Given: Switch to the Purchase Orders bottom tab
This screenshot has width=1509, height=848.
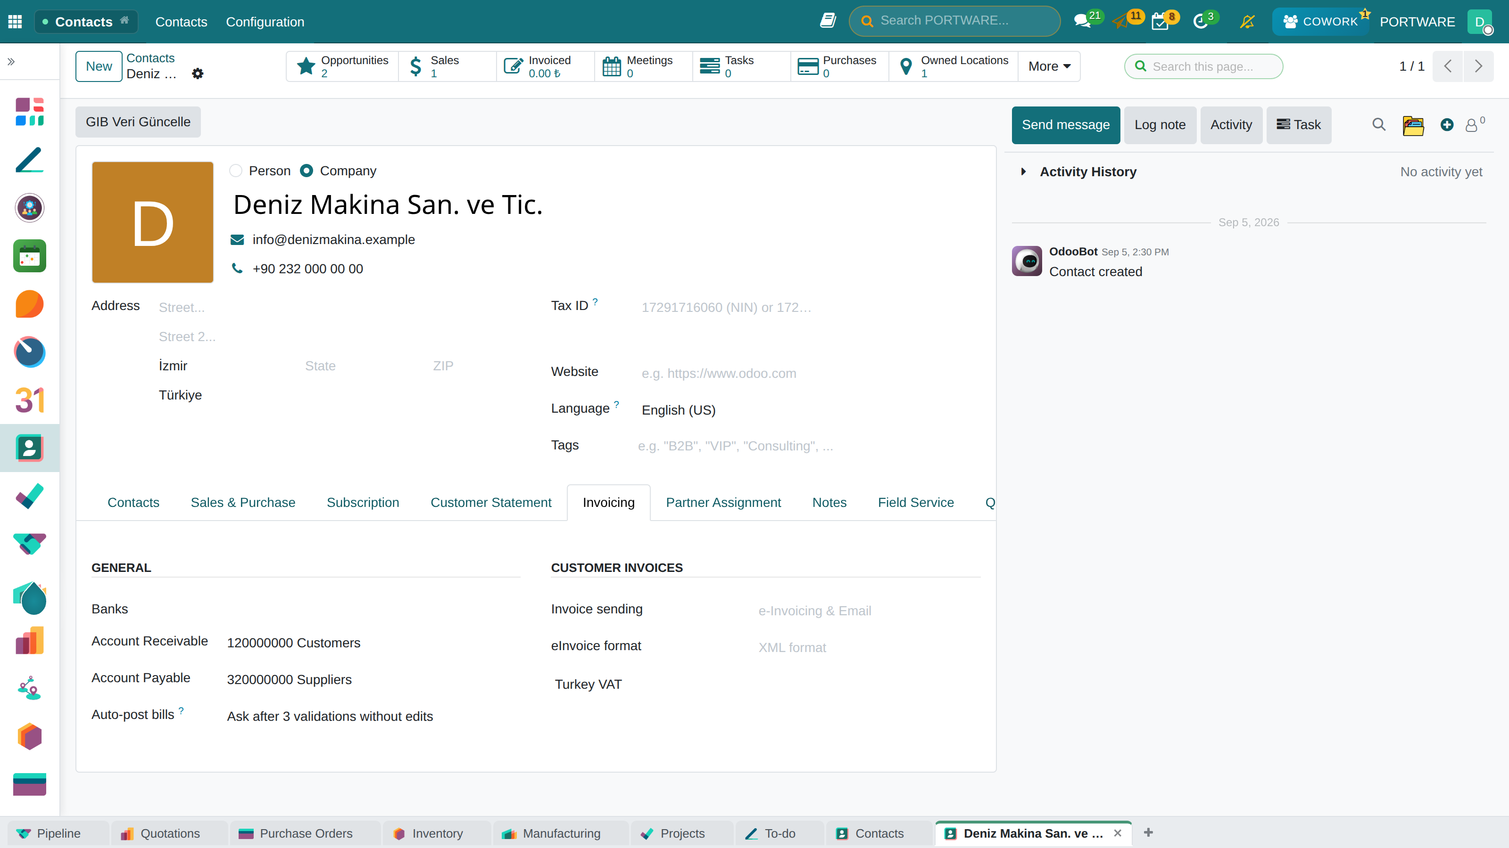Looking at the screenshot, I should pyautogui.click(x=305, y=833).
